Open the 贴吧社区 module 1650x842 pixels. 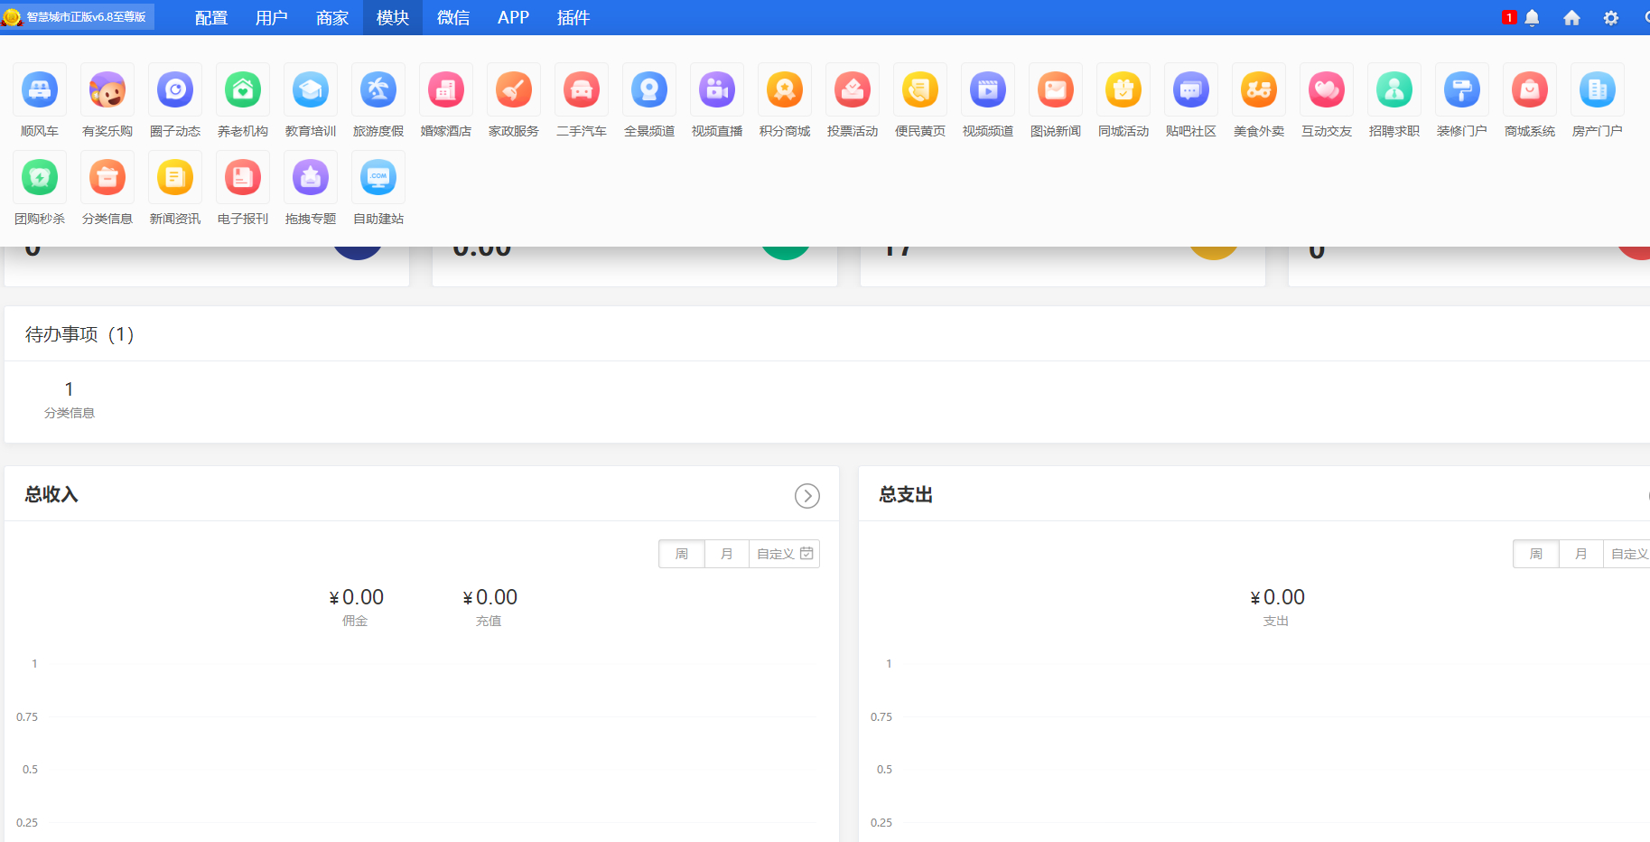click(1191, 101)
